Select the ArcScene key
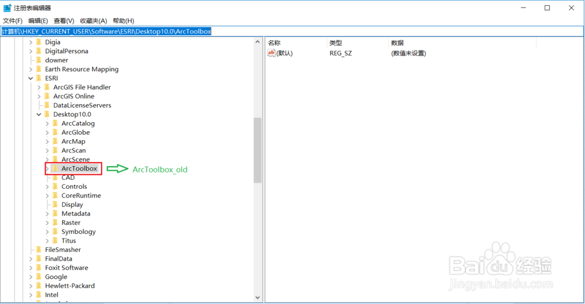This screenshot has width=585, height=304. [75, 159]
